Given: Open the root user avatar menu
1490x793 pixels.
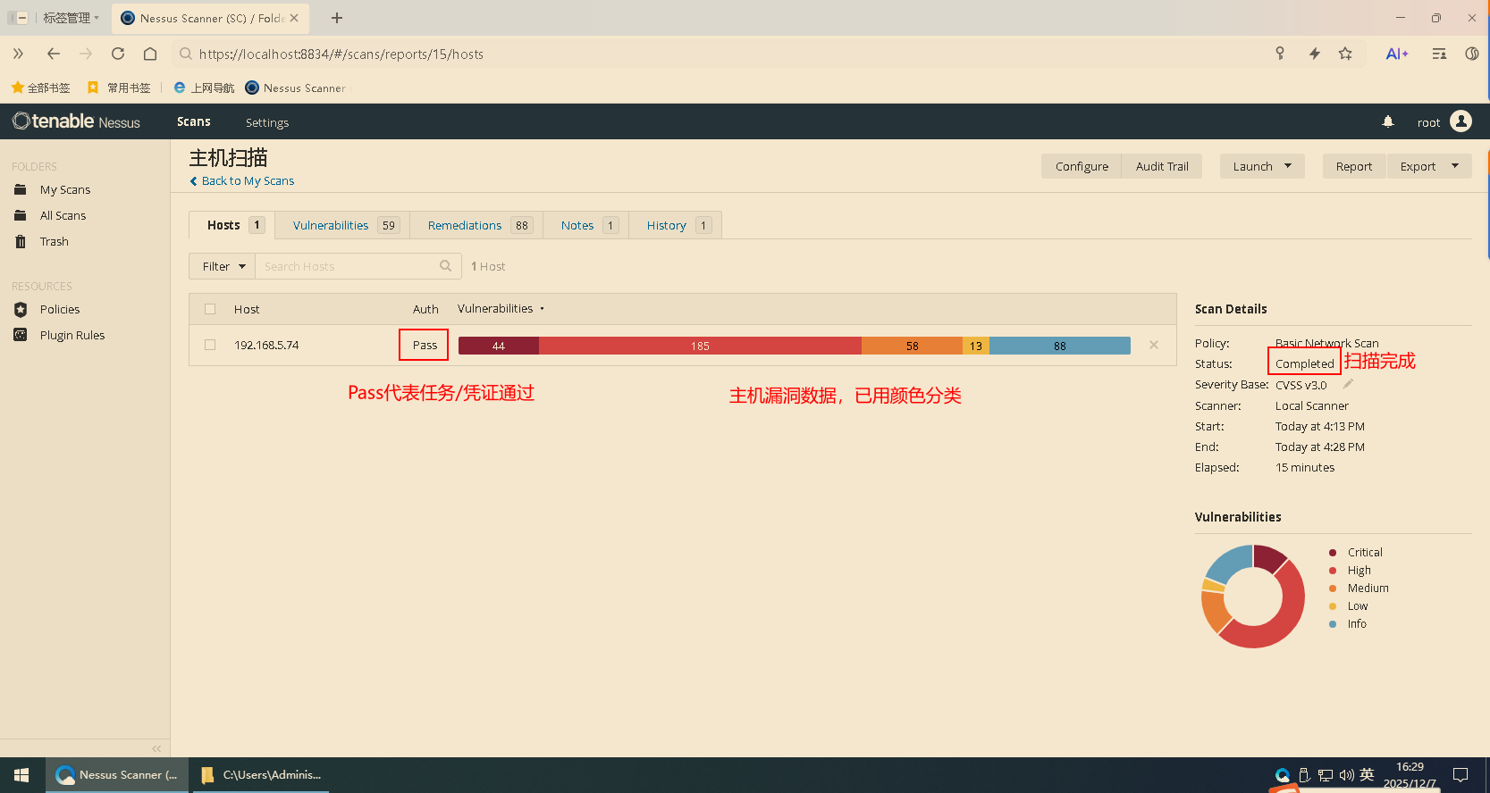Looking at the screenshot, I should pos(1461,121).
